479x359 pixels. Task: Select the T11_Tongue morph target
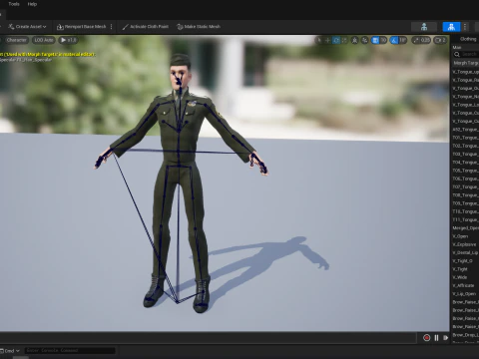pos(465,219)
